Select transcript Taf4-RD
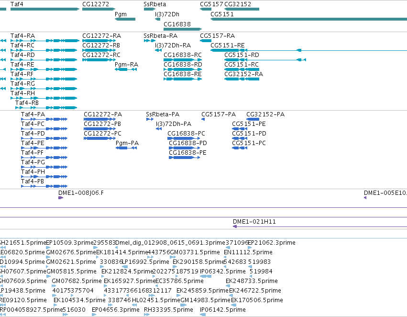The image size is (407, 317). [44, 60]
